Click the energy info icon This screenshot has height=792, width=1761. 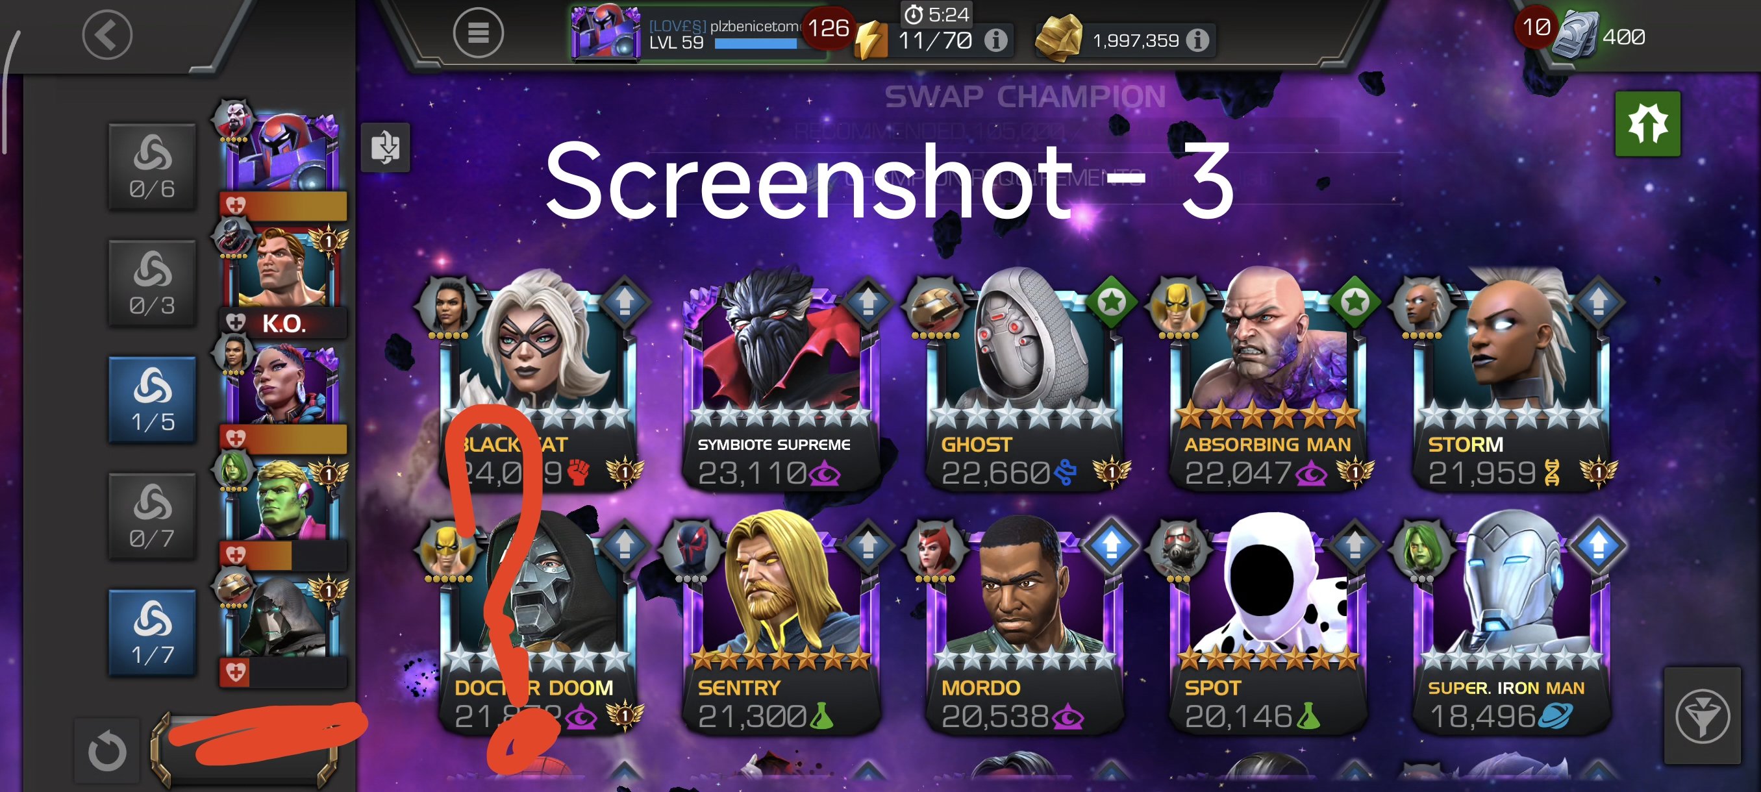click(x=995, y=41)
